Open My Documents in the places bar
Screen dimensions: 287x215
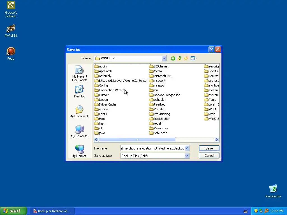pyautogui.click(x=79, y=111)
